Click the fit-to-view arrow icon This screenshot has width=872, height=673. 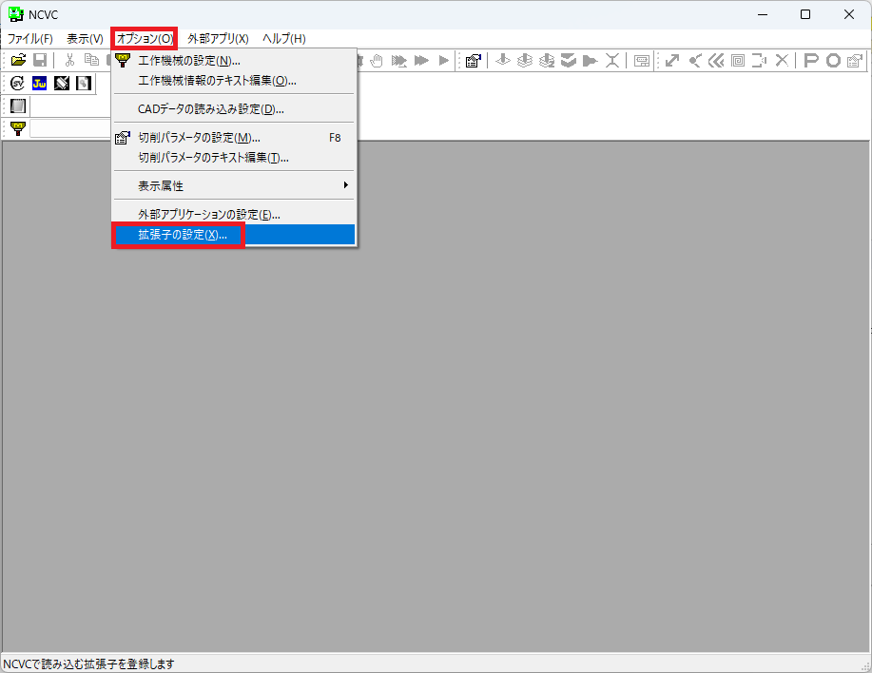(671, 60)
